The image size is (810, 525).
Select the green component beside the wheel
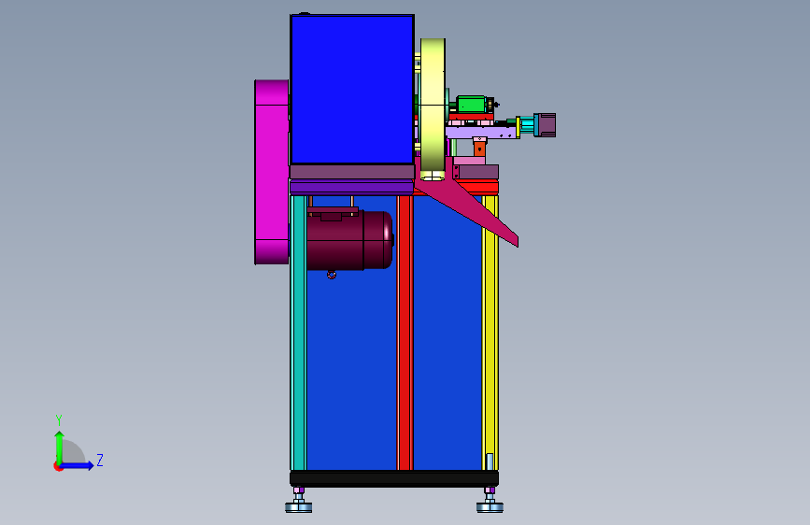click(x=471, y=105)
